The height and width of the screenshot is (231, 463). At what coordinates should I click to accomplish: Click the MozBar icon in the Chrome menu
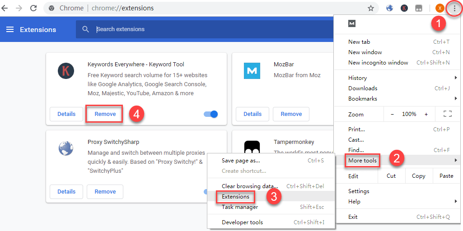(352, 23)
